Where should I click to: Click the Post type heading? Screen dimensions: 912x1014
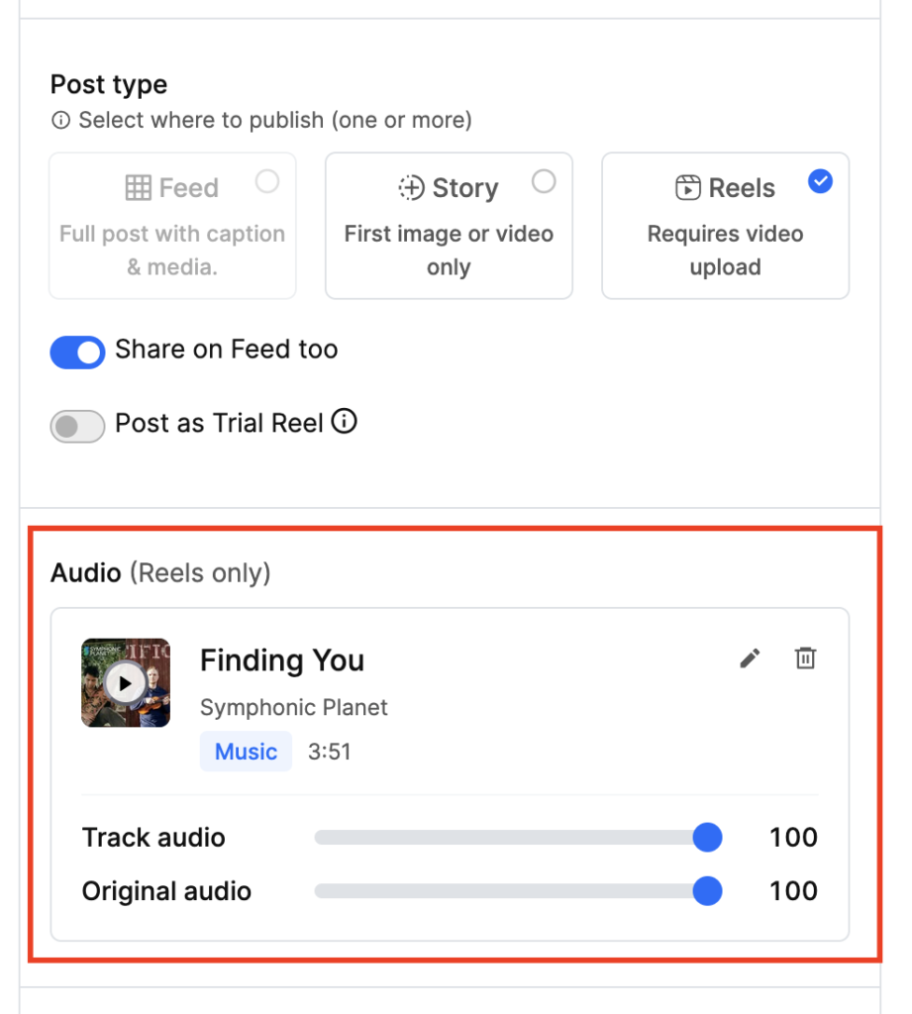(x=109, y=85)
